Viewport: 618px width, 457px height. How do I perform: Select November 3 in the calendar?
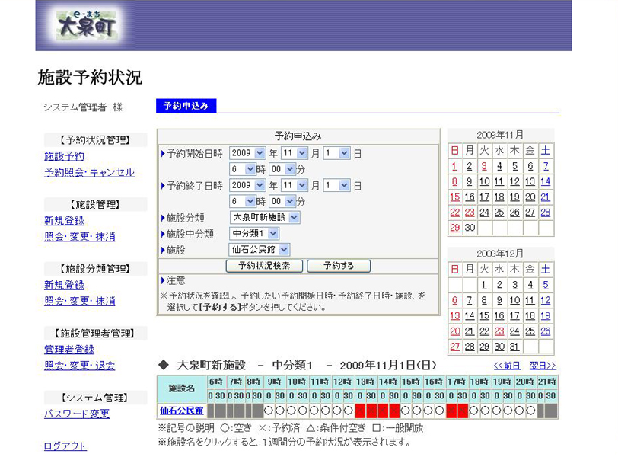(x=484, y=166)
